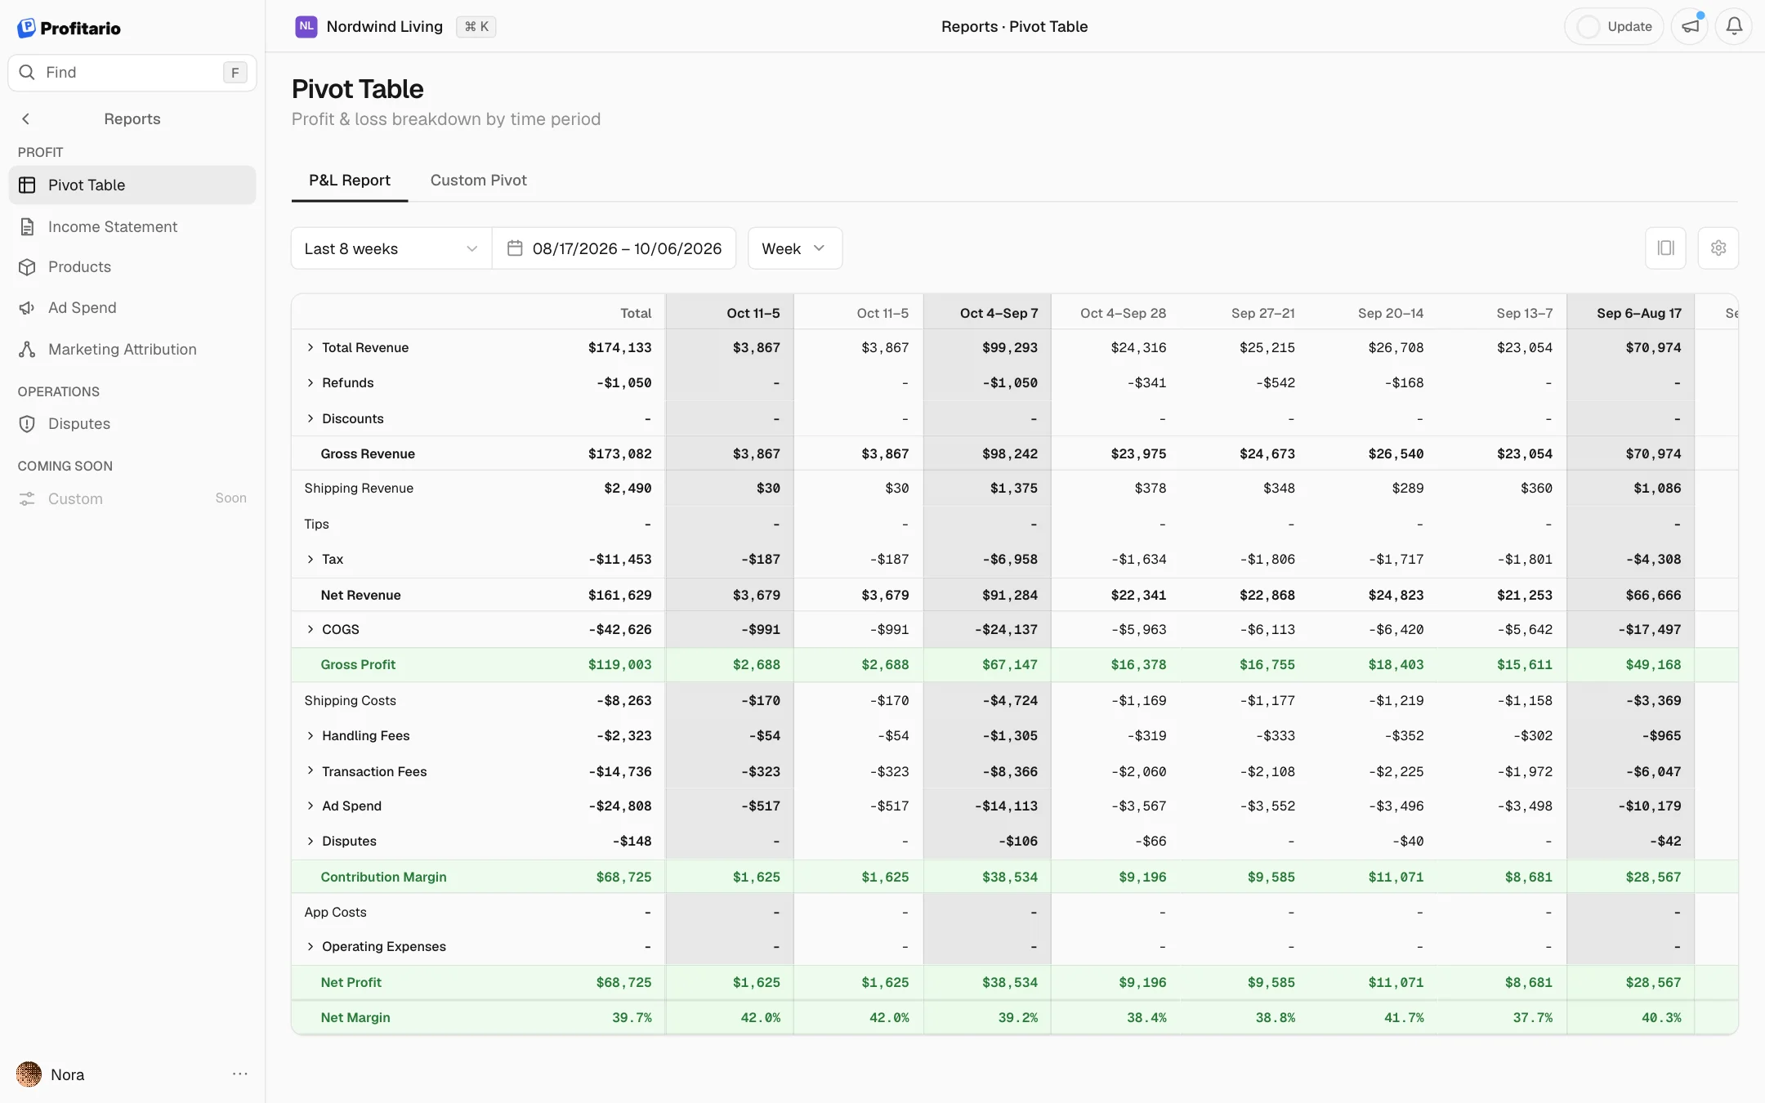Screen dimensions: 1765x1103
Task: Click the ⌘ K shortcut button
Action: coord(476,27)
